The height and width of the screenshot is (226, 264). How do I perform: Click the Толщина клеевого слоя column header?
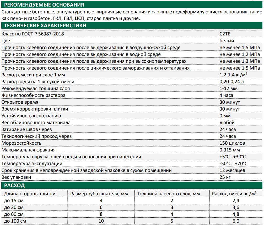pos(168,194)
